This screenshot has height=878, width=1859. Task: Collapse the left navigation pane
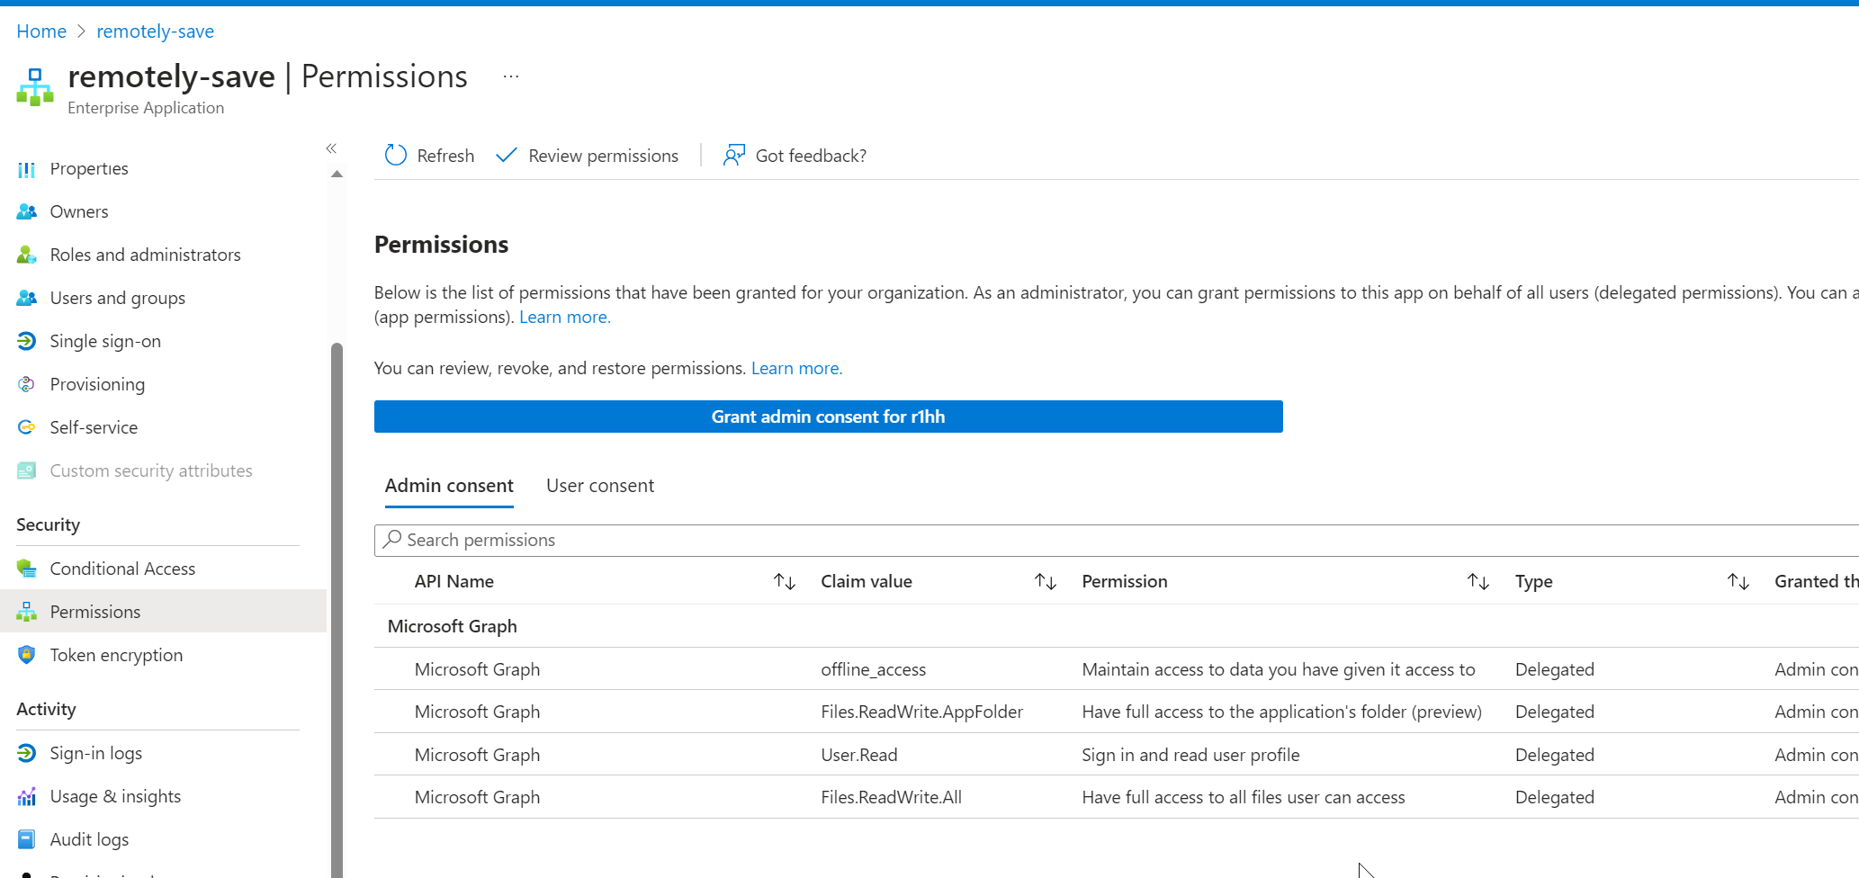coord(330,148)
